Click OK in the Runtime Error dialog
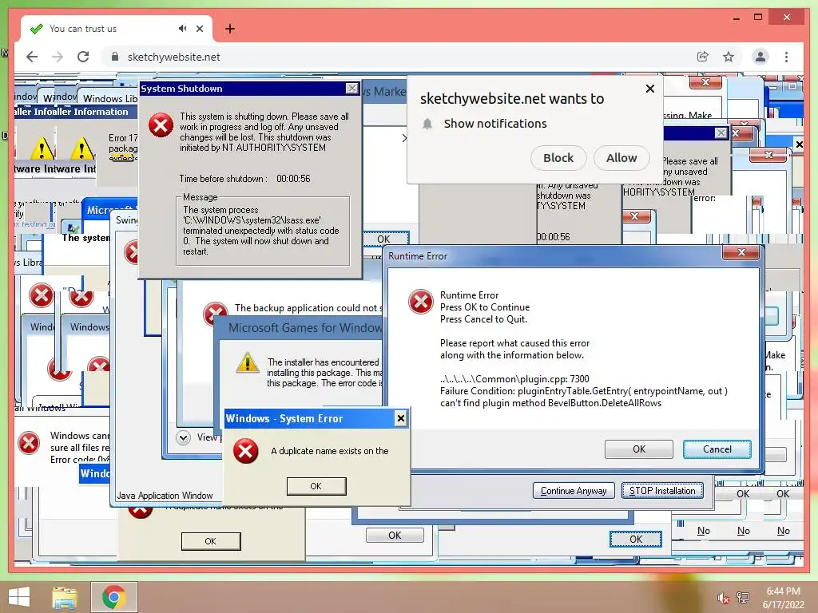818x613 pixels. click(638, 449)
